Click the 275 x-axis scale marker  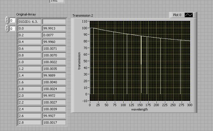181,105
